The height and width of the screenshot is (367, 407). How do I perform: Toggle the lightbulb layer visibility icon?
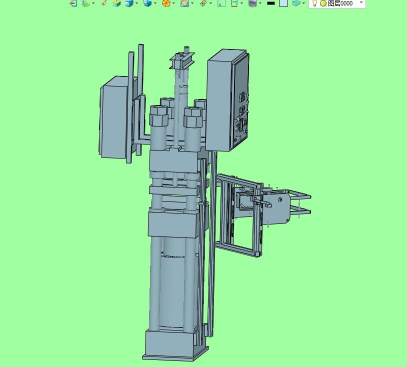point(315,3)
